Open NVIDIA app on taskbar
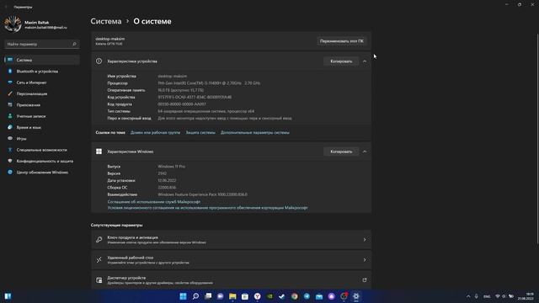The width and height of the screenshot is (539, 303). [269, 296]
